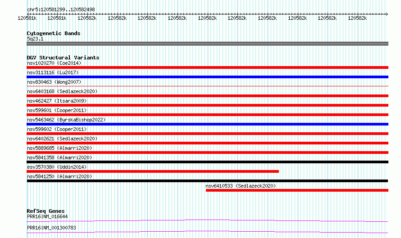
Task: Select the magenta line for PRR16|NM_016644
Action: coord(207,220)
